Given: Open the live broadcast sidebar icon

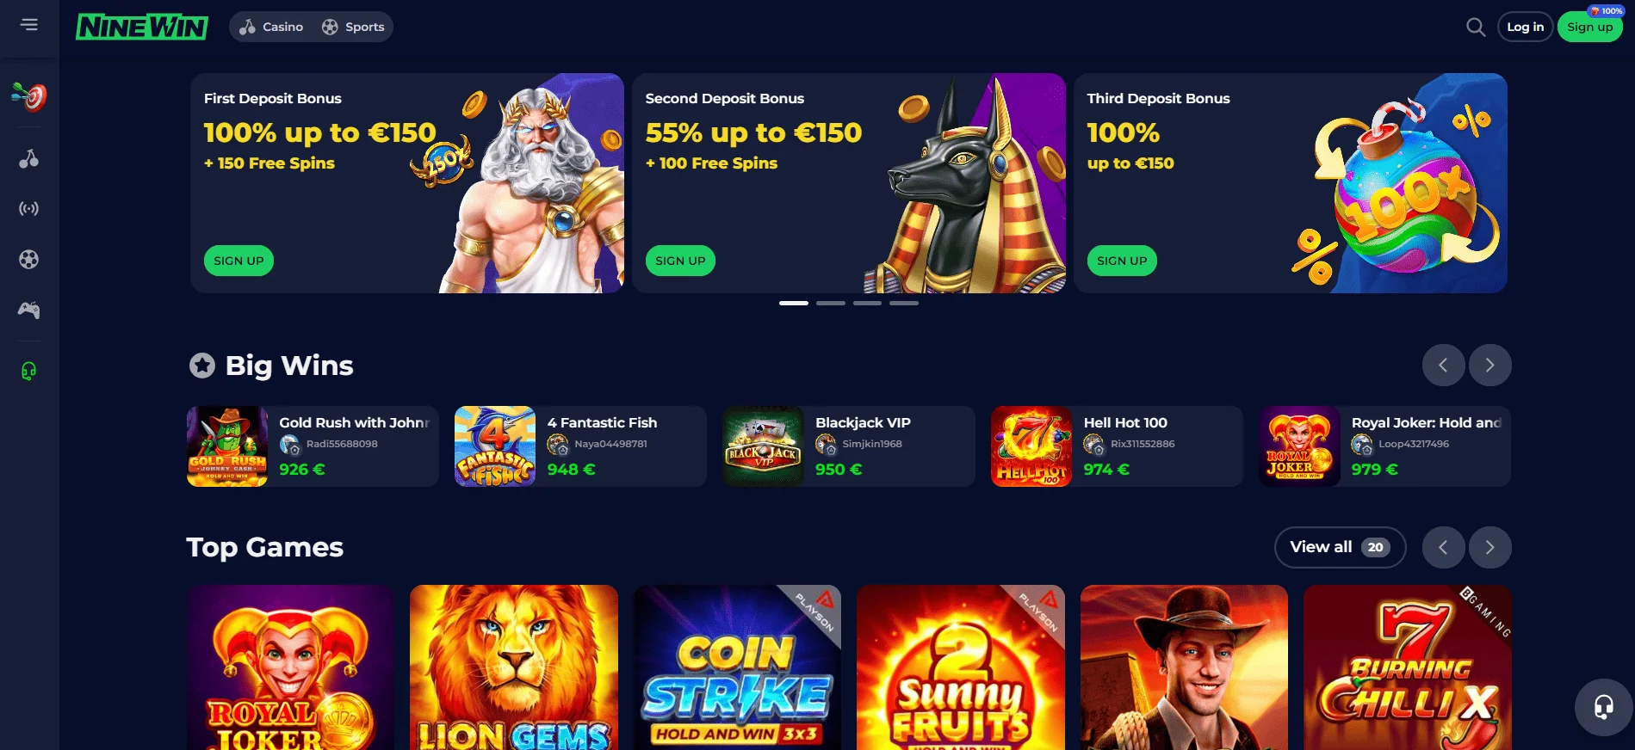Looking at the screenshot, I should 29,209.
